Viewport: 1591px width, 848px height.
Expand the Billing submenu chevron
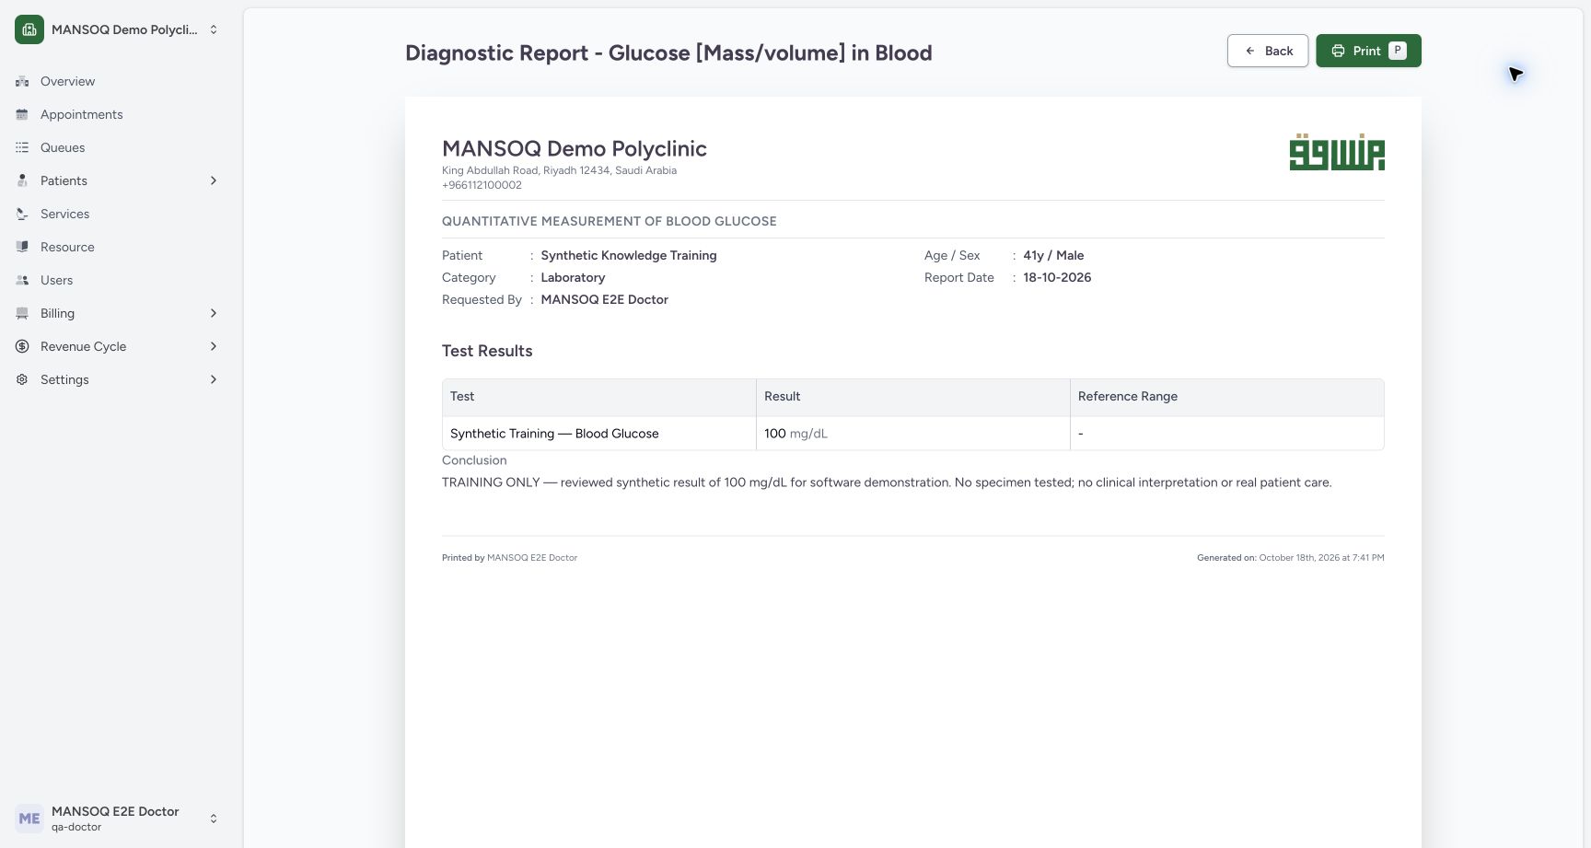pyautogui.click(x=214, y=313)
